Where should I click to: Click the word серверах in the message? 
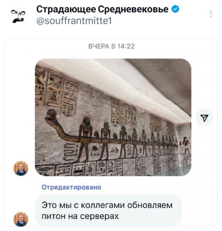tap(100, 216)
